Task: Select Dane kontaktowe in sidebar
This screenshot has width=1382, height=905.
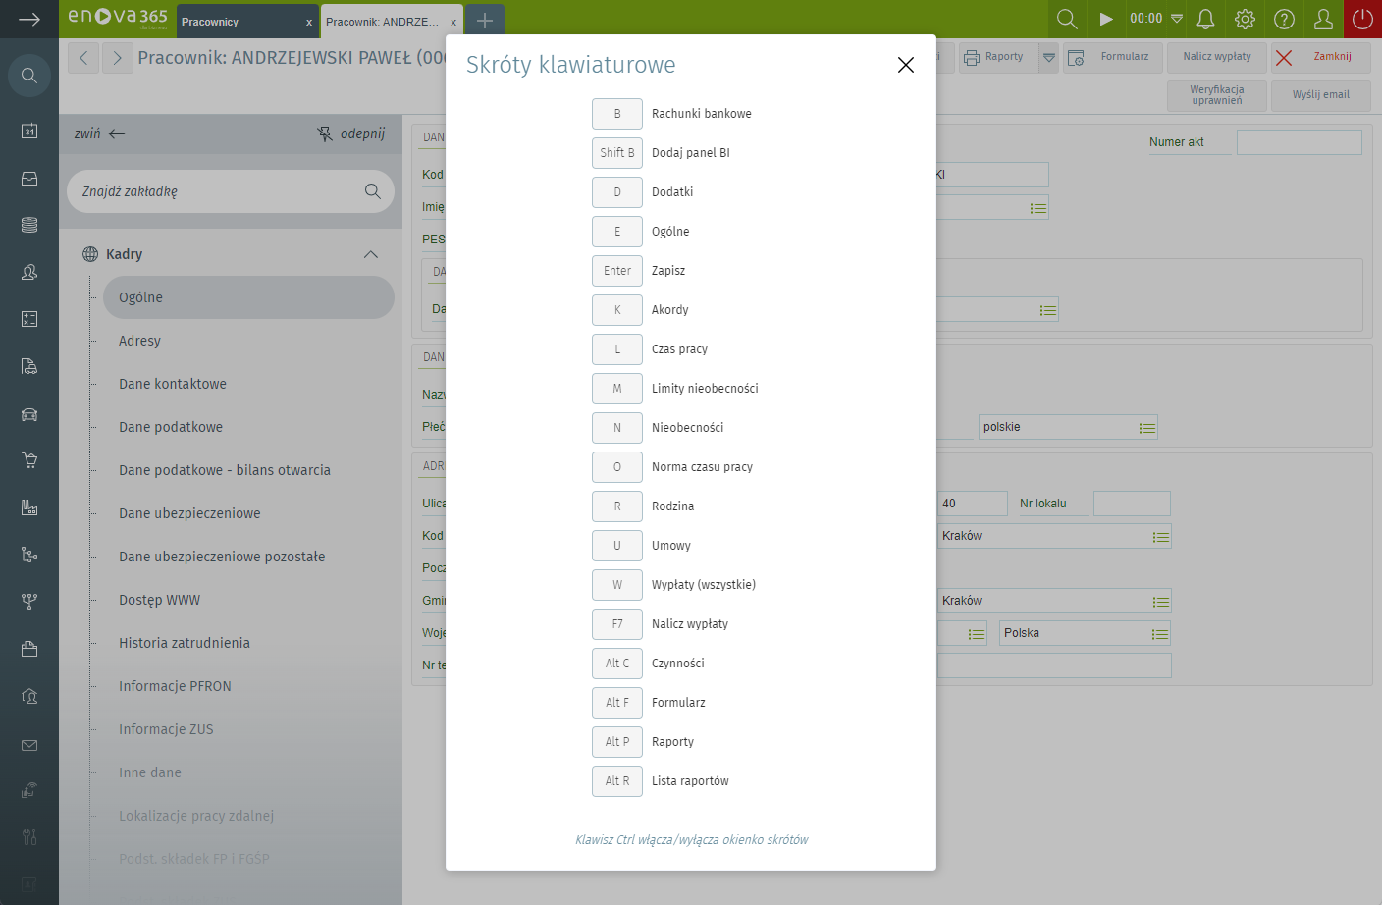Action: 173,384
